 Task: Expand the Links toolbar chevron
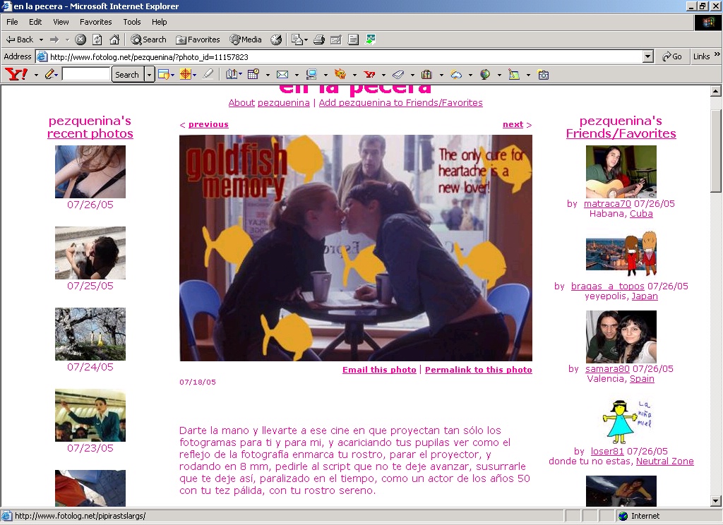(x=717, y=54)
